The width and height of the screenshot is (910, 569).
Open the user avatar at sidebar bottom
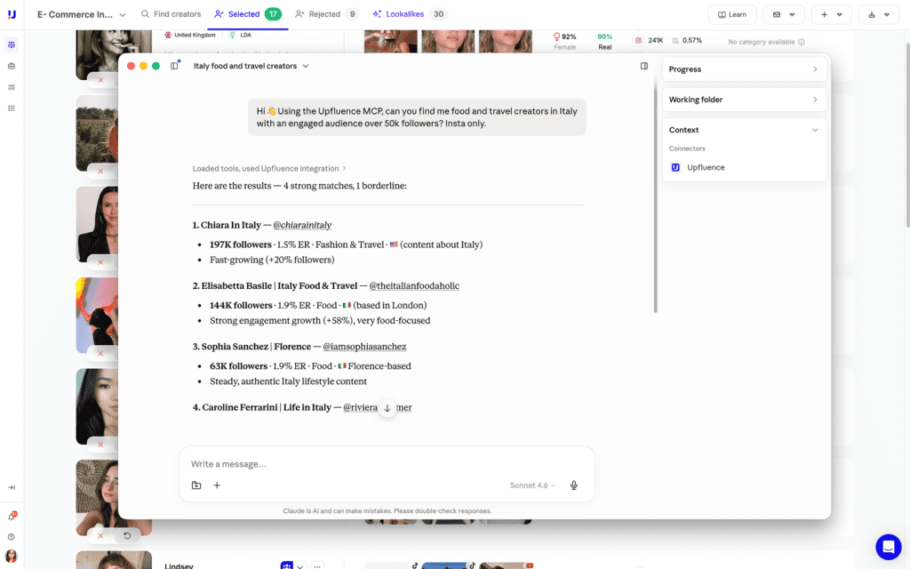(x=12, y=557)
